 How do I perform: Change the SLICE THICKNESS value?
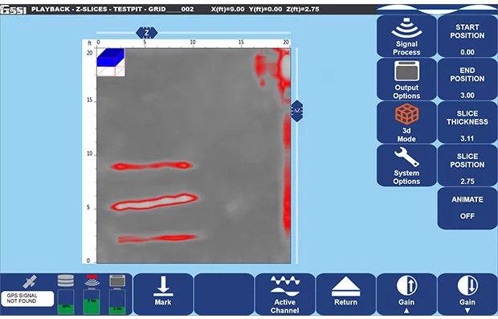pos(467,123)
